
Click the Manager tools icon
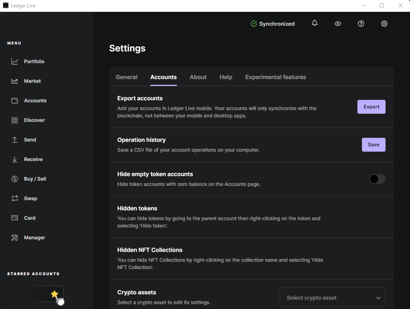tap(15, 238)
